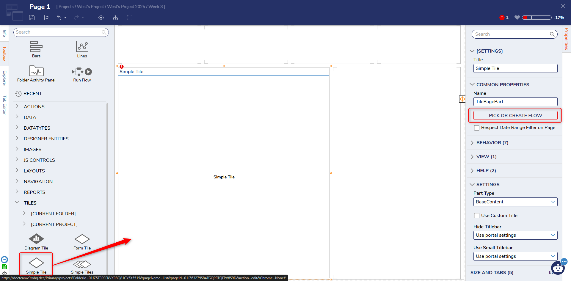Image resolution: width=571 pixels, height=281 pixels.
Task: Toggle the fullscreen frame icon
Action: tap(130, 18)
